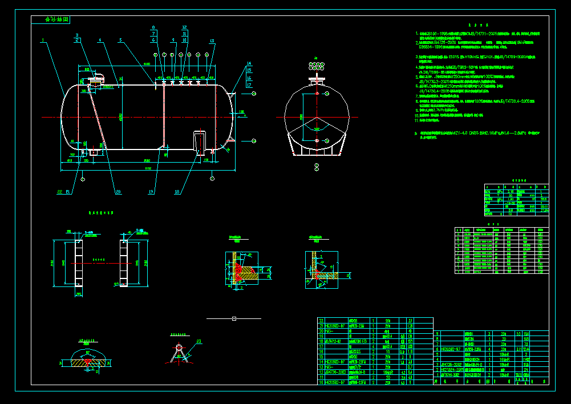Select callout number 1 on the vessel head leader
Image resolution: width=571 pixels, height=404 pixels.
click(43, 40)
